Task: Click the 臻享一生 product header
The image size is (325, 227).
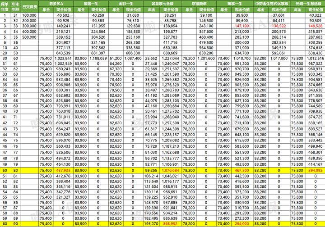Action: coord(235,4)
